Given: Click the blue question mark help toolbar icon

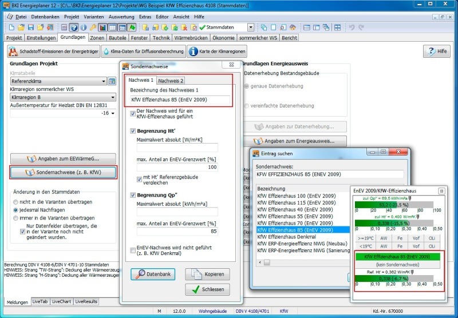Looking at the screenshot, I should tap(74, 27).
